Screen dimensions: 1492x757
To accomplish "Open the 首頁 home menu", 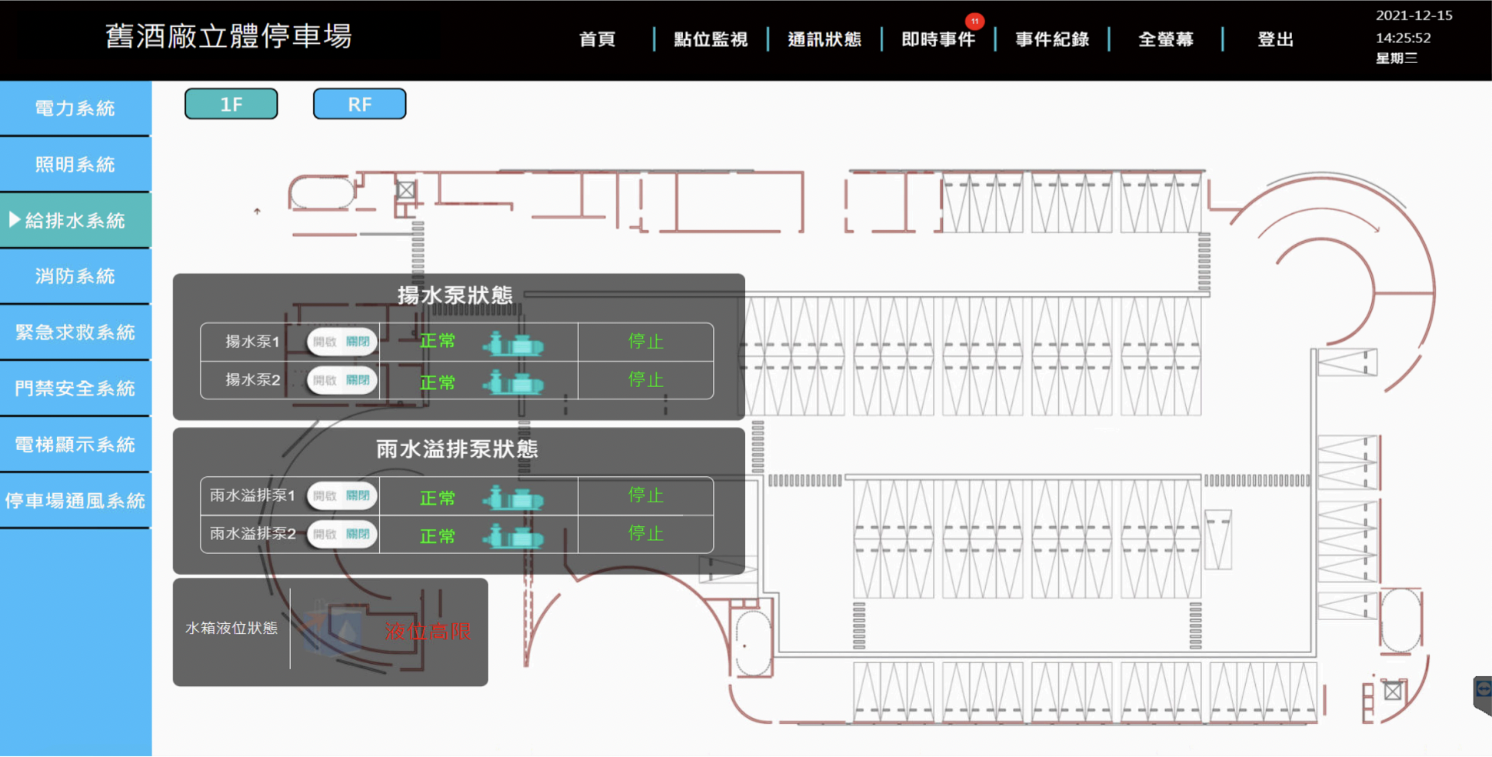I will tap(598, 39).
